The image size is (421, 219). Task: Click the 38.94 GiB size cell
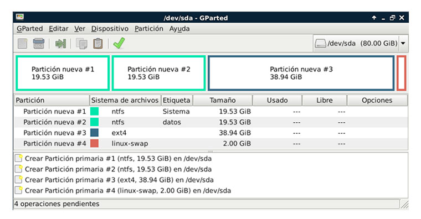pyautogui.click(x=235, y=133)
